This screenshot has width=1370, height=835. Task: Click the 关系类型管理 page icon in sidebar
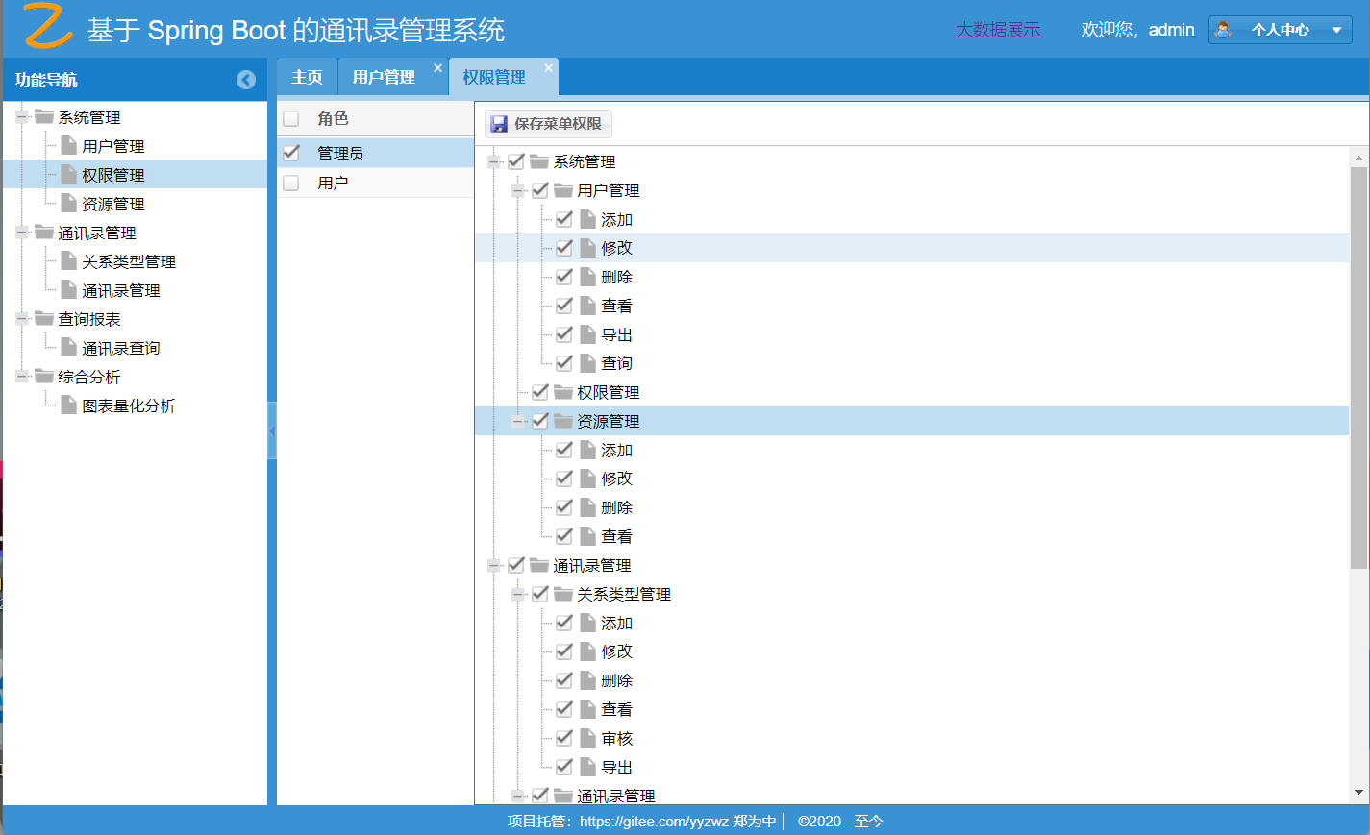pyautogui.click(x=68, y=260)
